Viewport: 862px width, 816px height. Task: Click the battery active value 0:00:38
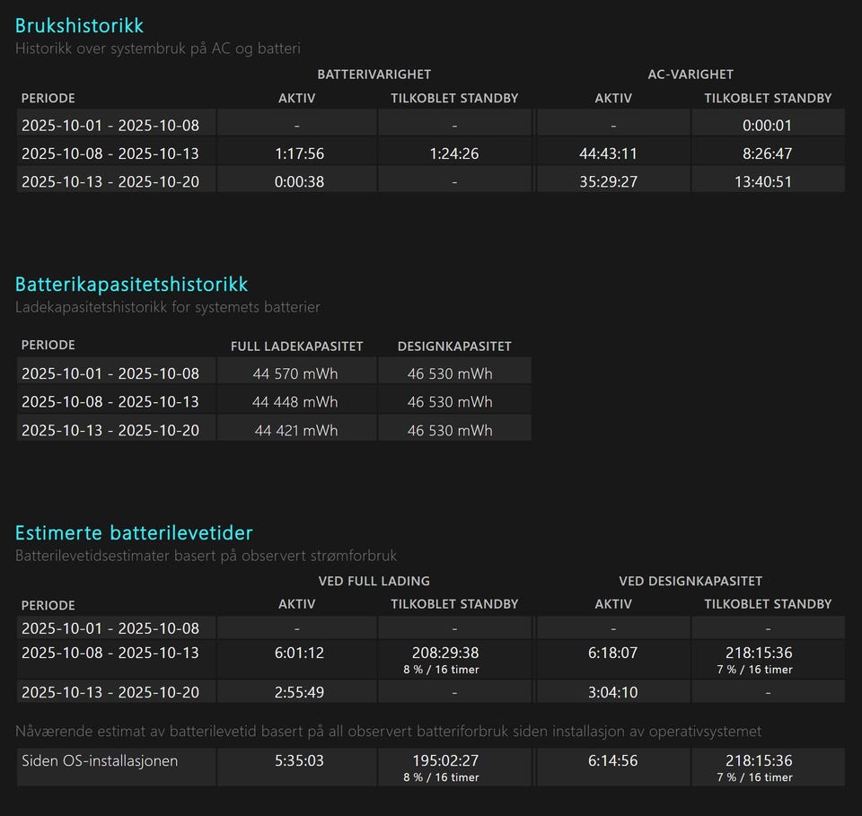coord(299,181)
